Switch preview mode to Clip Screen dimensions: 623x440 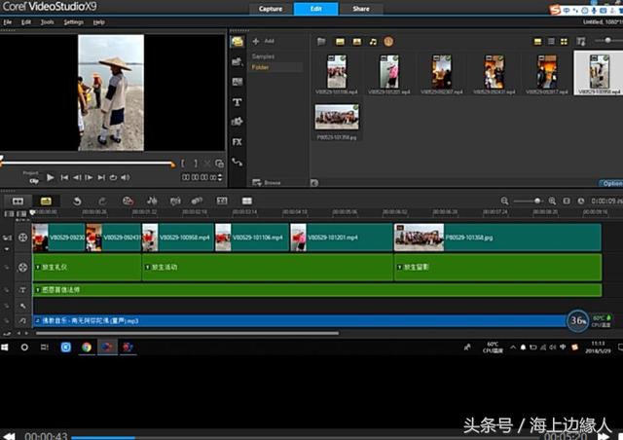pos(34,181)
